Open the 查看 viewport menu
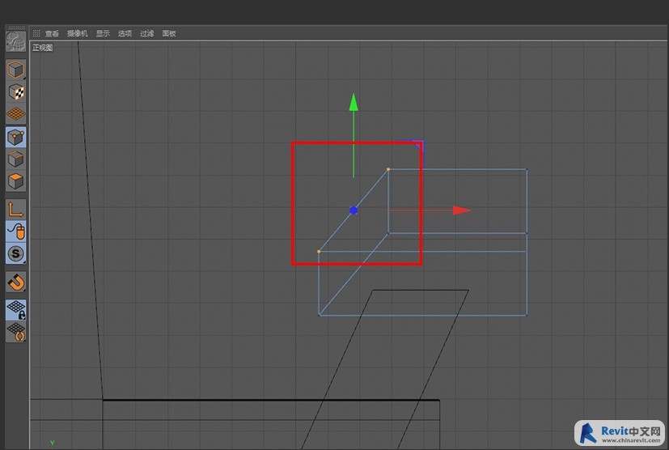This screenshot has width=669, height=450. click(52, 33)
